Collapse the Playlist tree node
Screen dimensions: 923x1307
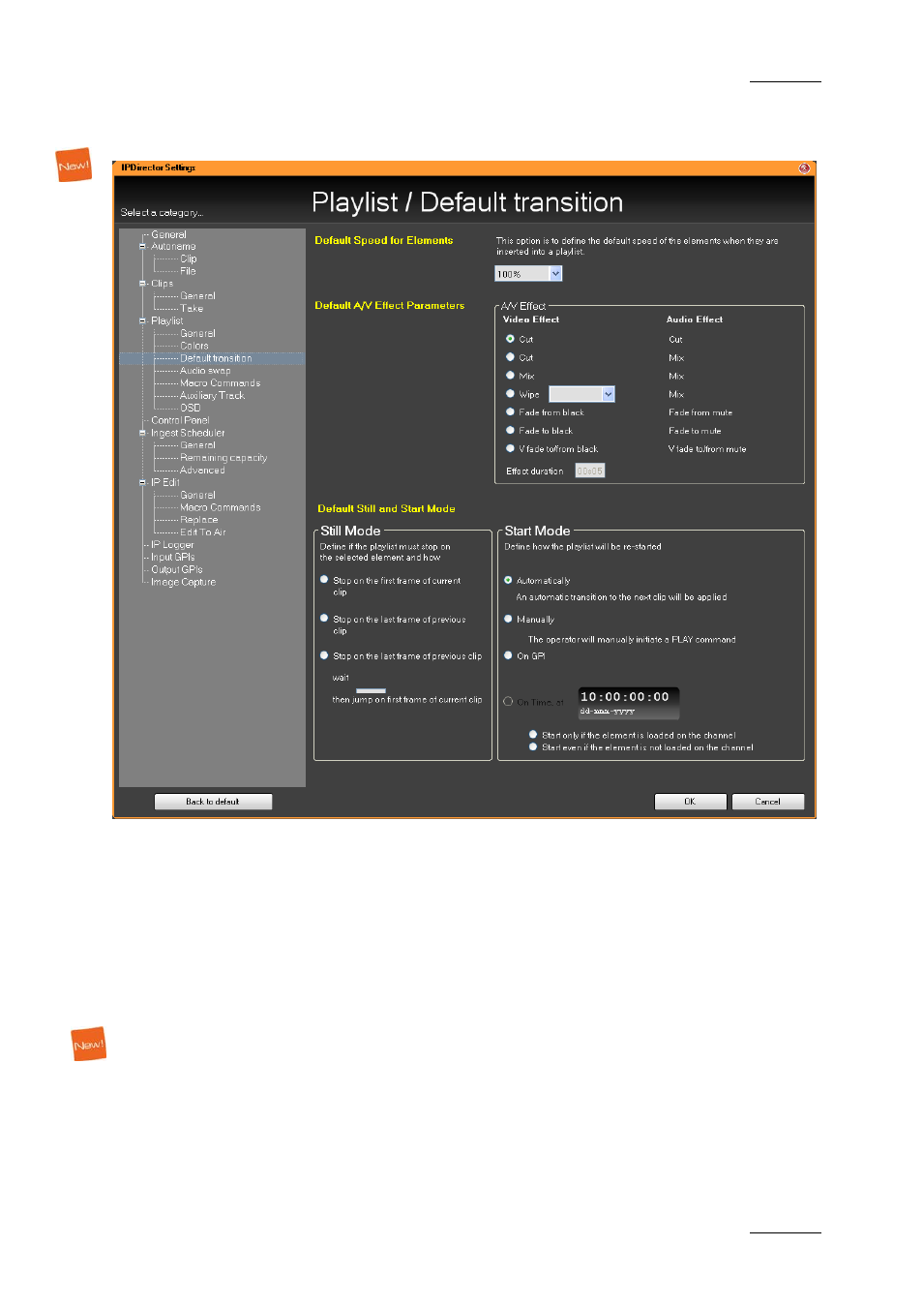pos(142,320)
